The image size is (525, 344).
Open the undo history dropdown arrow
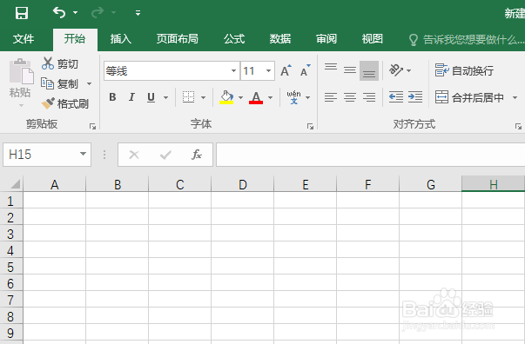[x=76, y=13]
